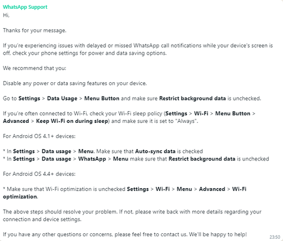Image resolution: width=283 pixels, height=241 pixels.
Task: Click bold 'Keep Wi-Fi on during sleep' text
Action: [x=72, y=121]
